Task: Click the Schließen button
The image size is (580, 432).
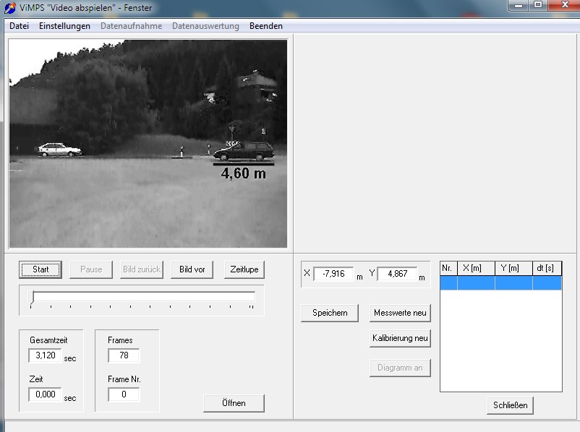Action: point(510,405)
